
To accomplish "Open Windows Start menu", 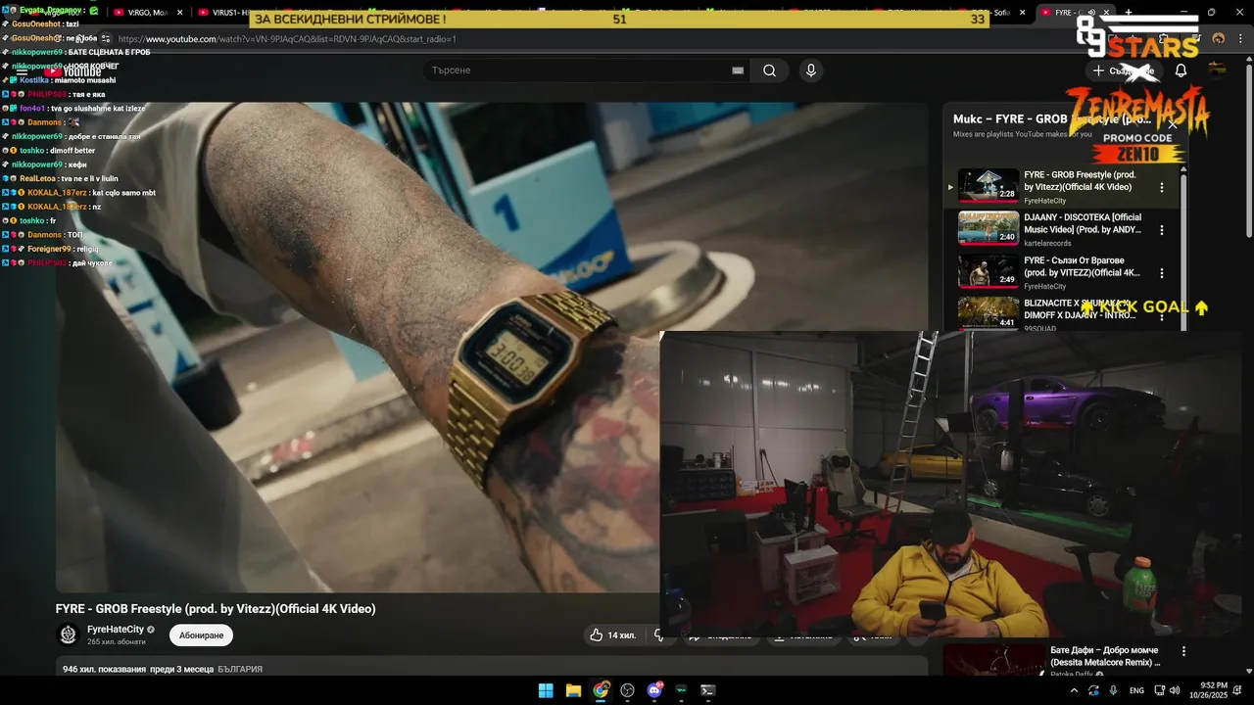I will [x=546, y=690].
